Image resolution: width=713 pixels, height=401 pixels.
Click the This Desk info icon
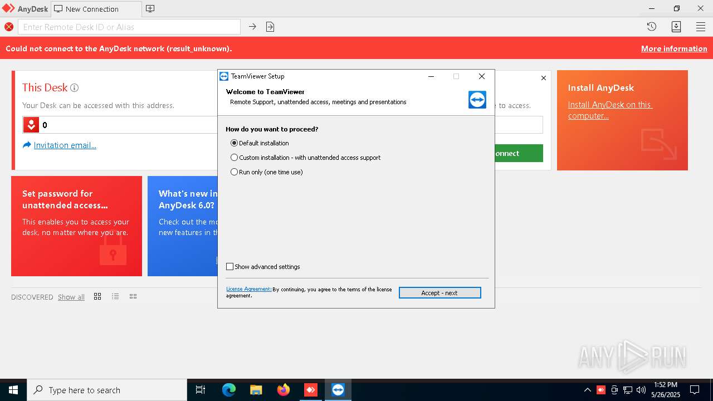coord(74,88)
